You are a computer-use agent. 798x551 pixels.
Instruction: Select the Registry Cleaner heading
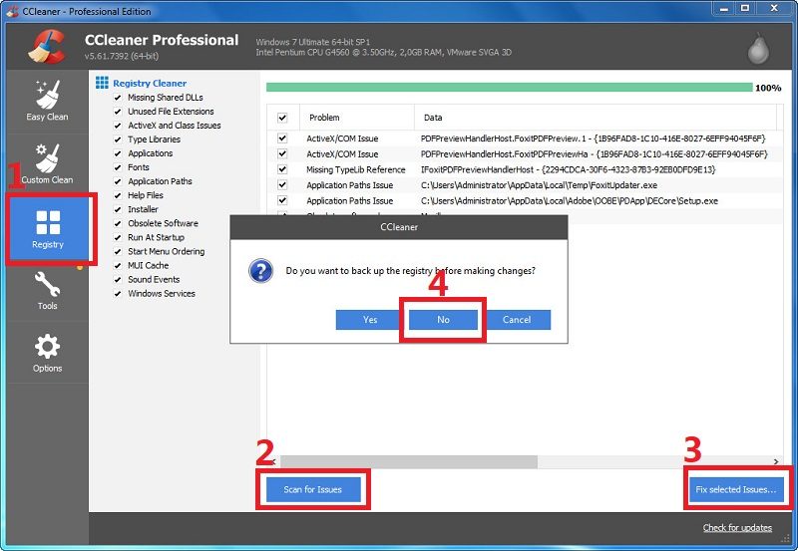click(150, 84)
